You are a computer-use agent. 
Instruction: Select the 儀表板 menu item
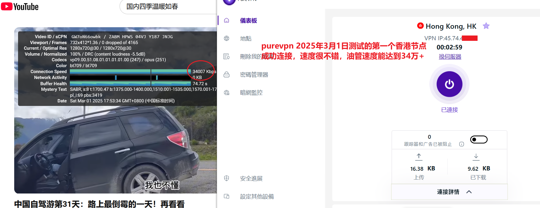tap(248, 20)
